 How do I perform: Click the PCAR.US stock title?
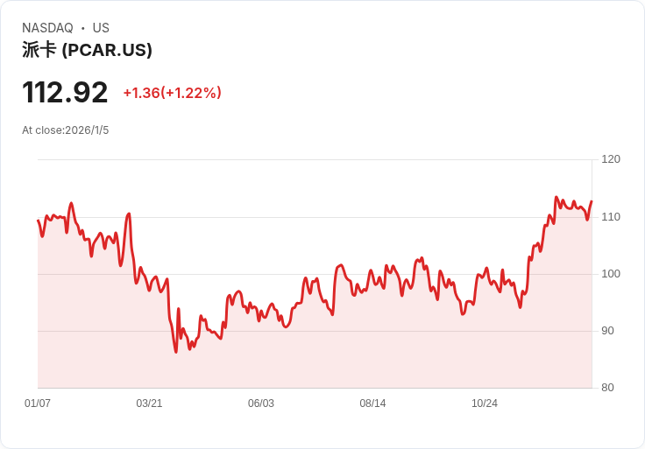pyautogui.click(x=87, y=50)
